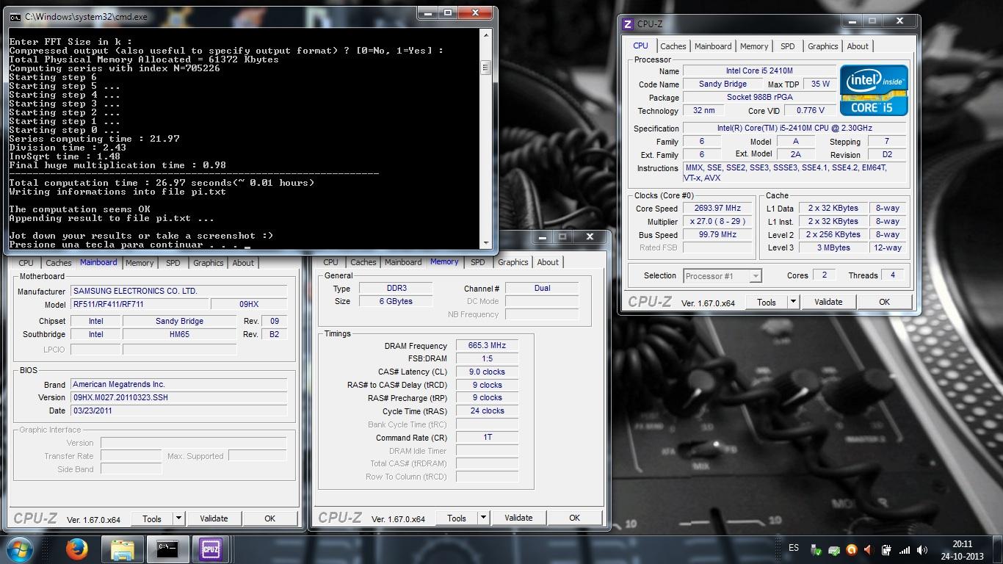Click Tools button in Mainboard CPU-Z window
The height and width of the screenshot is (564, 1003).
pos(152,518)
